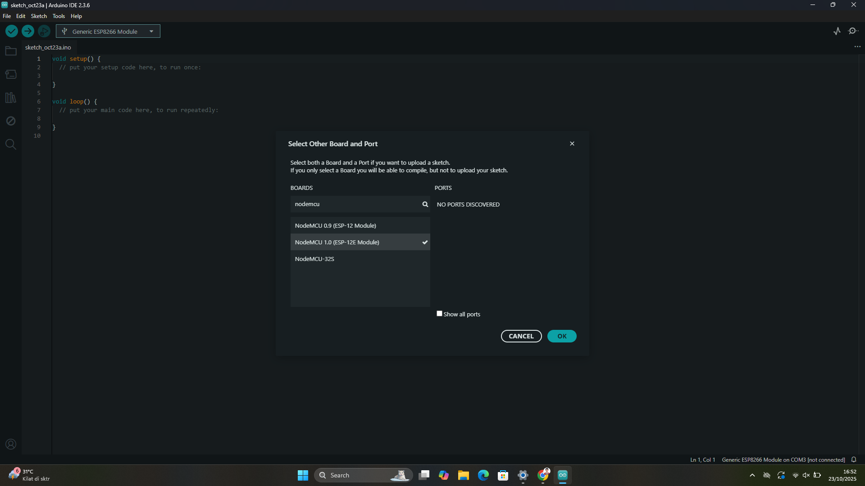Open the Edit menu
This screenshot has height=486, width=865.
pyautogui.click(x=21, y=16)
